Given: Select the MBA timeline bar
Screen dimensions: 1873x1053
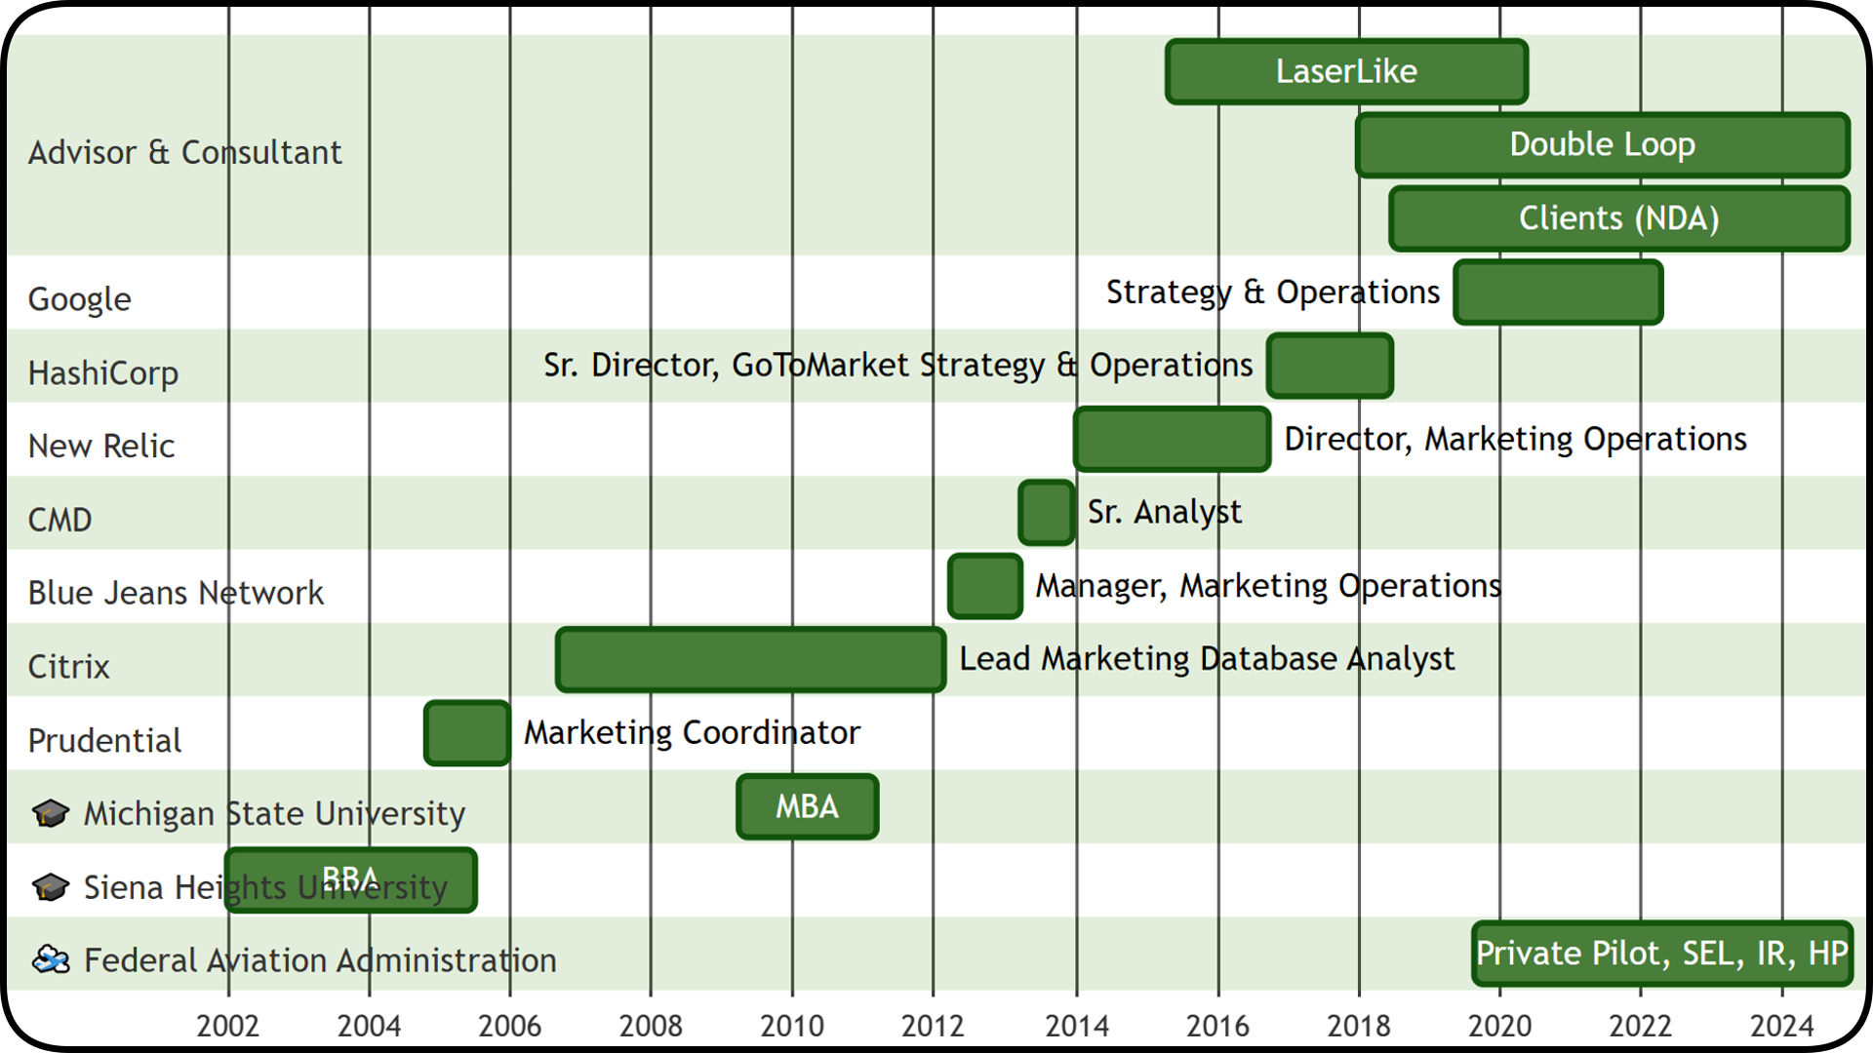Looking at the screenshot, I should (x=808, y=806).
